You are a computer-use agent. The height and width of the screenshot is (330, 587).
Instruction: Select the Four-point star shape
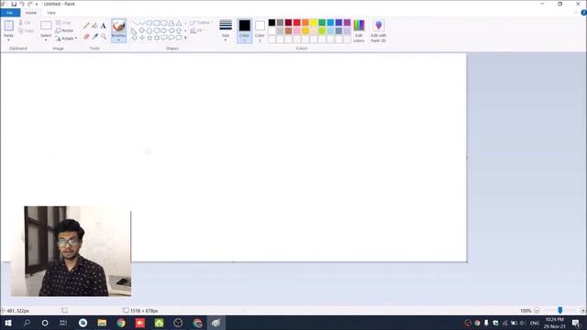point(141,38)
